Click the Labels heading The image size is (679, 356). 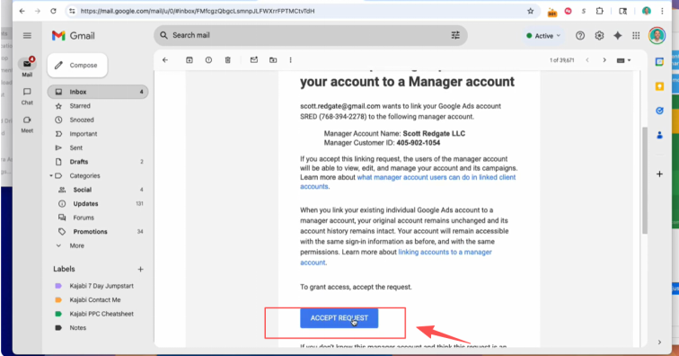click(64, 270)
